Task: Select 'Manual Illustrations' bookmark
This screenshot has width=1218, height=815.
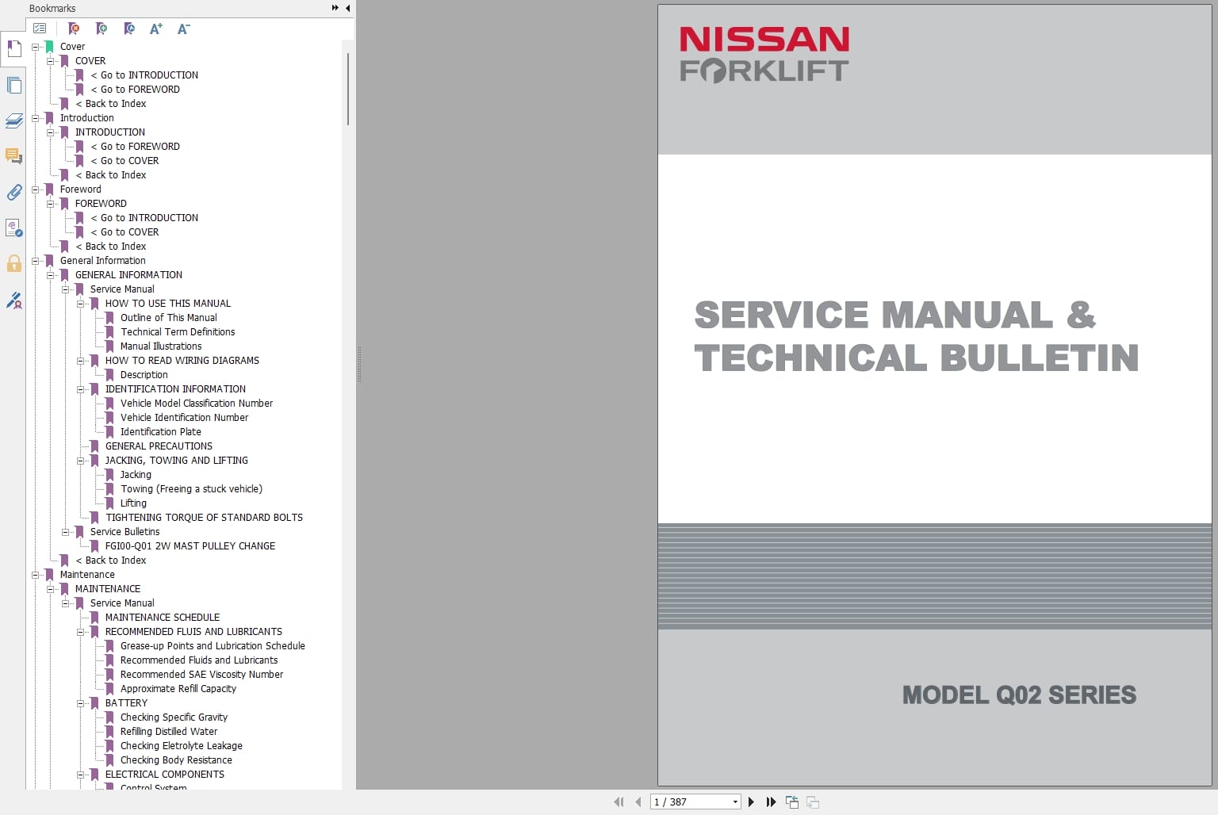Action: pyautogui.click(x=161, y=346)
